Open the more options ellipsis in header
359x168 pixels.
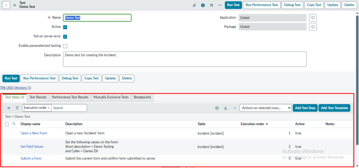coord(220,5)
